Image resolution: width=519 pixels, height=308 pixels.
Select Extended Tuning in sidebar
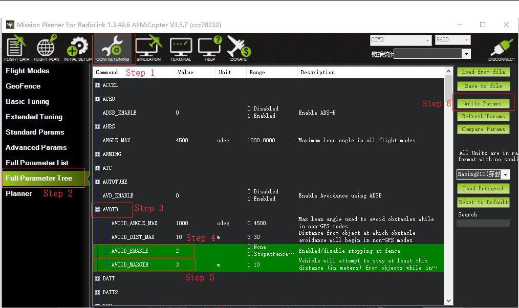34,117
